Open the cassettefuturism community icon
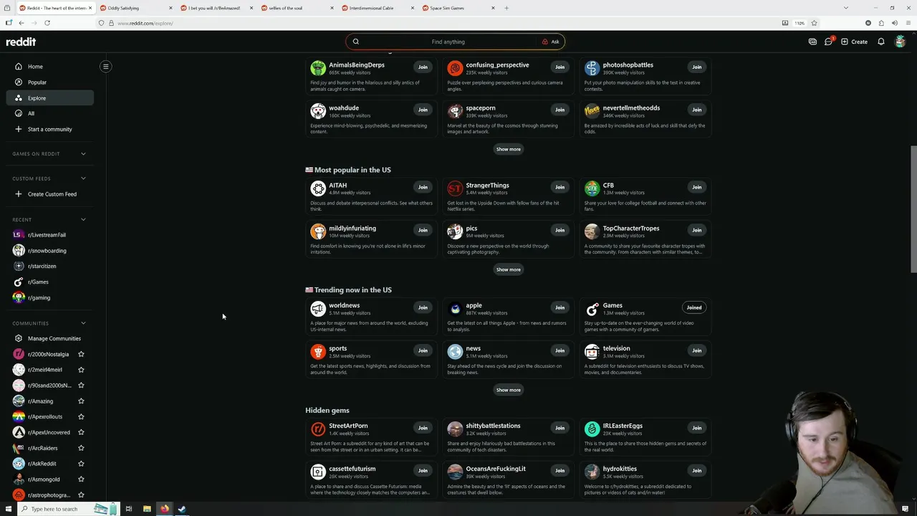 (318, 472)
